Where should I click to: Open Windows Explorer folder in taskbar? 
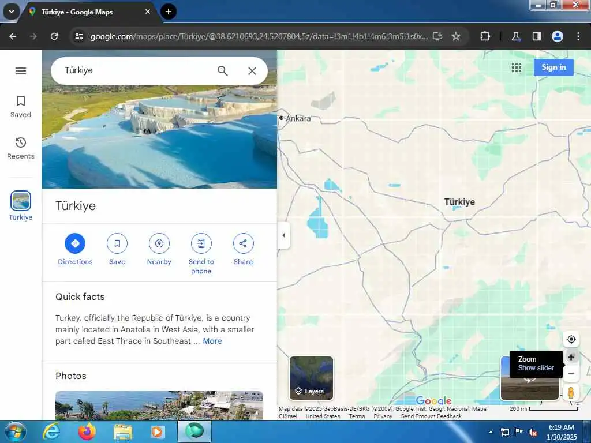coord(122,432)
